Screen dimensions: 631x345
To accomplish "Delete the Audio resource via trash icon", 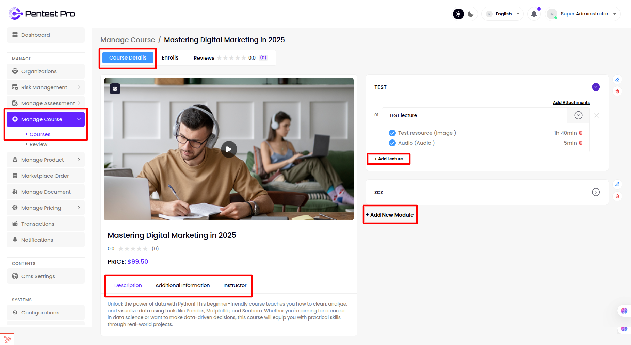I will pos(581,143).
